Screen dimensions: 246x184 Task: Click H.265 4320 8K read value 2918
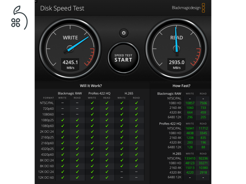coord(203,172)
